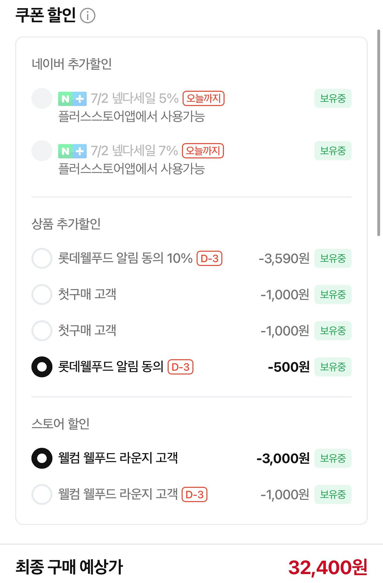
Task: Click the N+ badge on 7% coupon
Action: [x=72, y=151]
